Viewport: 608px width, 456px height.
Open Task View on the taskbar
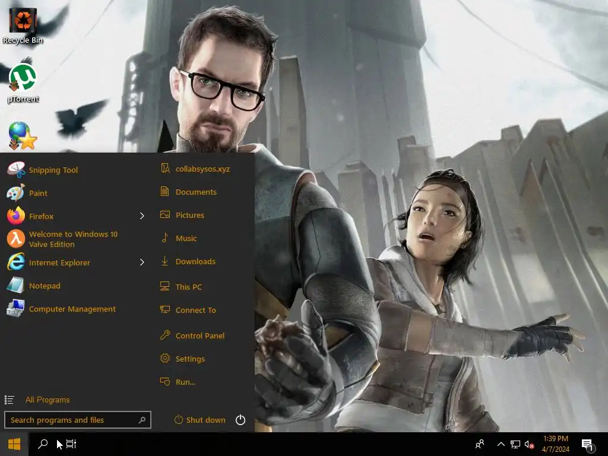[x=71, y=444]
